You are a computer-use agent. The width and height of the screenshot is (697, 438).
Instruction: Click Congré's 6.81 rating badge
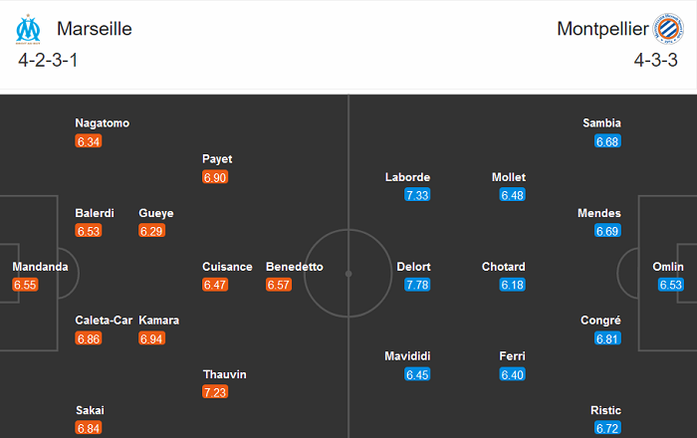coord(607,338)
